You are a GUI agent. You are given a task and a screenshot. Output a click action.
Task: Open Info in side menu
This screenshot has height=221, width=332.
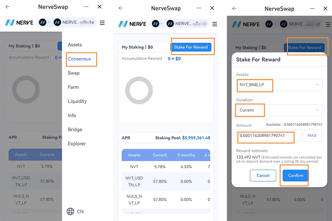click(x=72, y=115)
